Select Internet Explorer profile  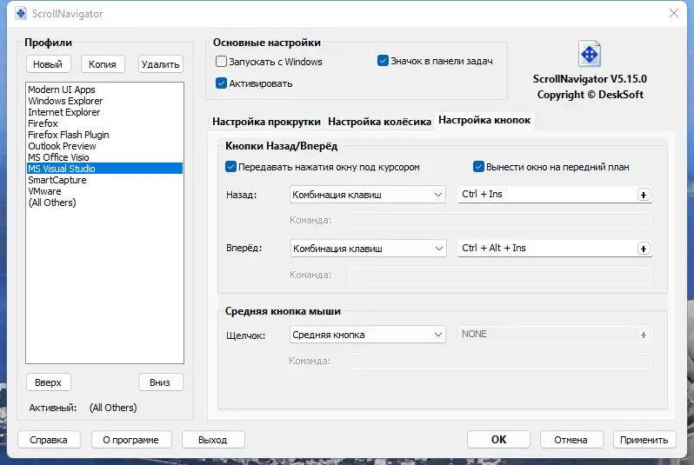coord(104,112)
